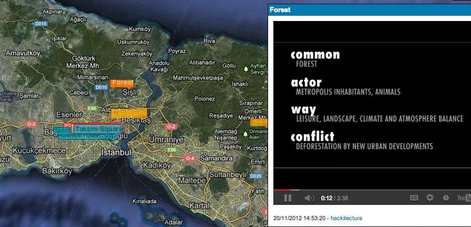471x227 pixels.
Task: Click the 0:12 / 3:38 time display
Action: click(334, 198)
